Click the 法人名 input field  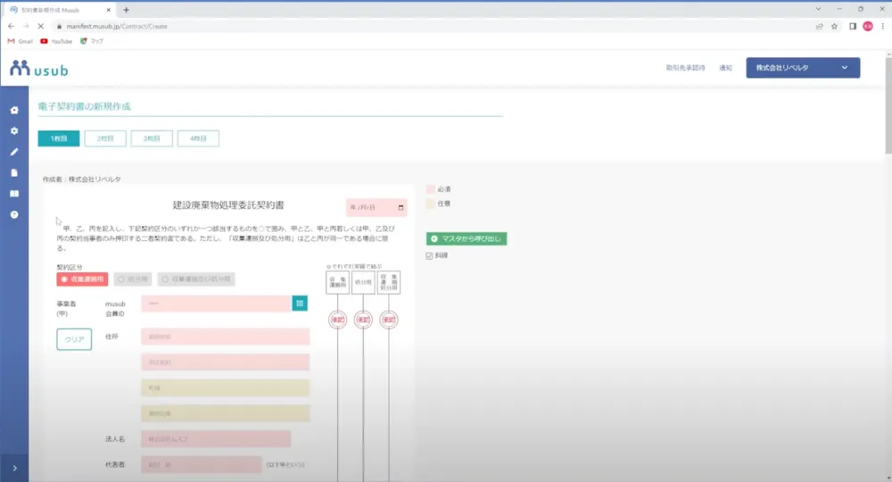click(x=216, y=439)
